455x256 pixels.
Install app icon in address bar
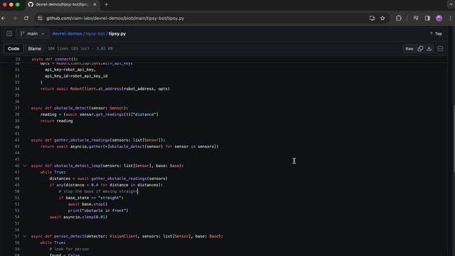click(372, 18)
